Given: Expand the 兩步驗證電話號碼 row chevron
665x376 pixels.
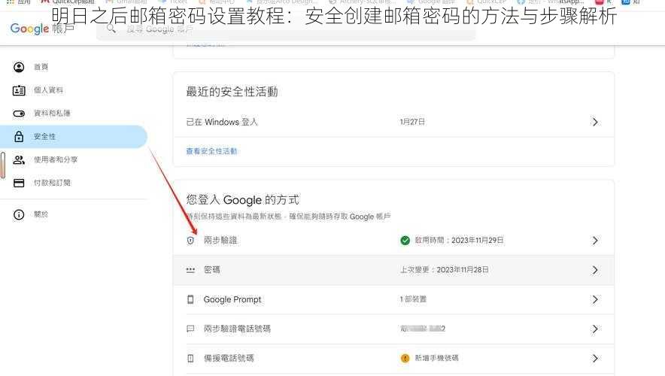Looking at the screenshot, I should click(x=595, y=329).
